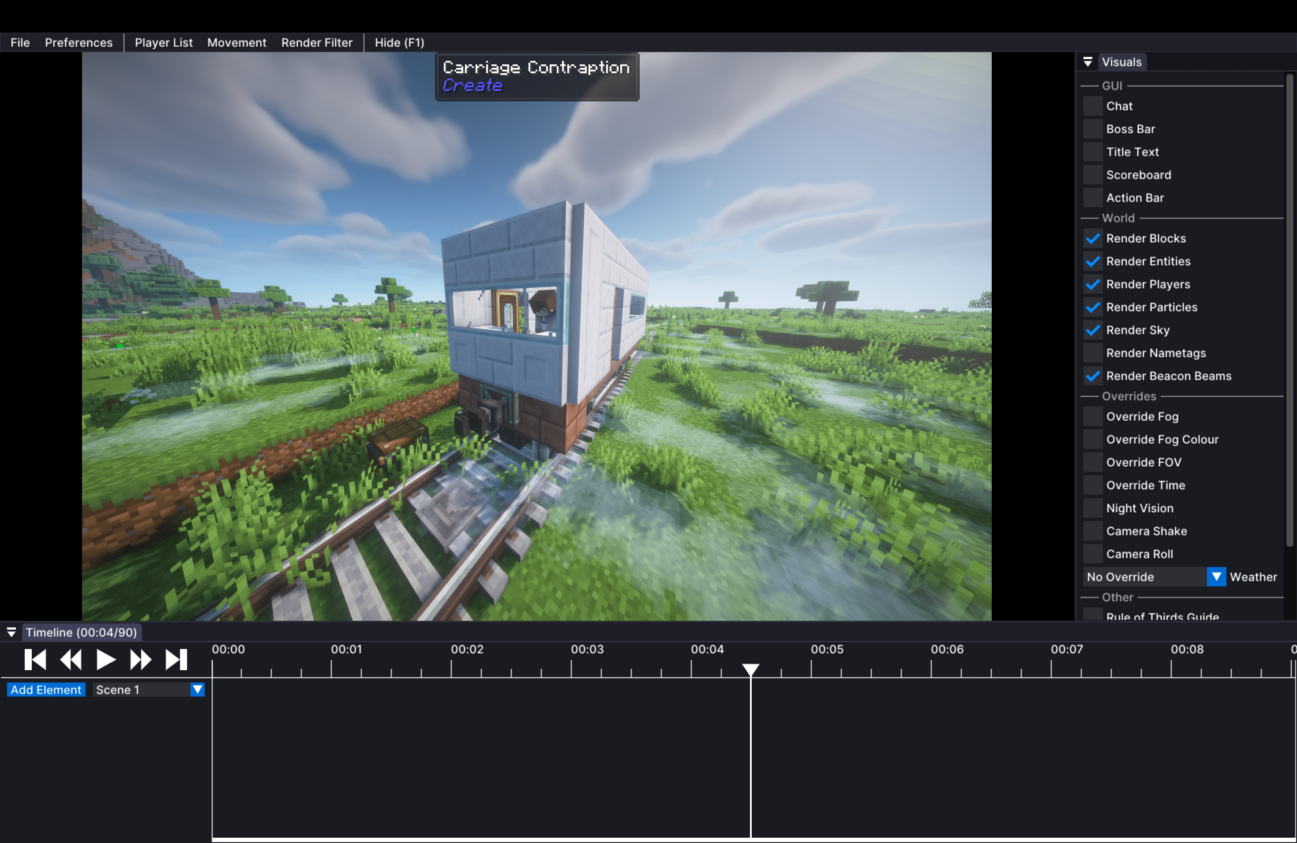This screenshot has width=1297, height=843.
Task: Uncheck Render Particles
Action: coord(1093,307)
